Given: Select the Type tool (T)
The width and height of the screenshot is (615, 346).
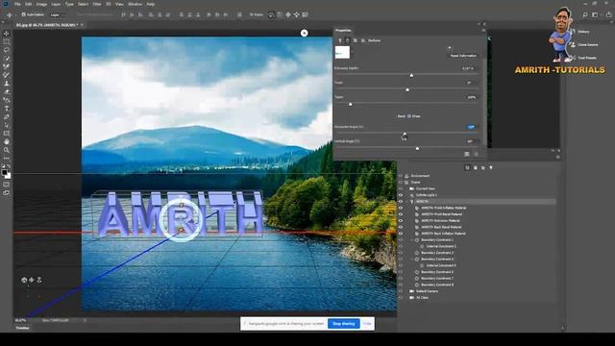Looking at the screenshot, I should [x=7, y=109].
